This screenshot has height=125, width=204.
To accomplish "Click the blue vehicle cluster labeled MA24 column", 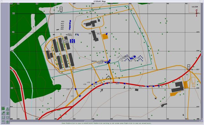I will tap(70, 25).
